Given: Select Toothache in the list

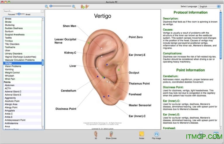Looking at the screenshot, I should pos(22,47).
